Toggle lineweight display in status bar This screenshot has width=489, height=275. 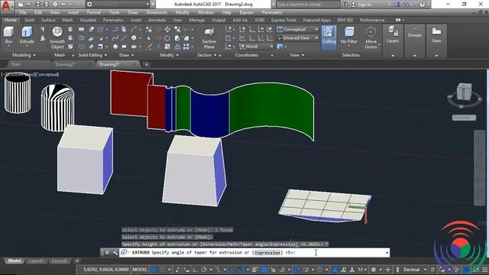254,270
